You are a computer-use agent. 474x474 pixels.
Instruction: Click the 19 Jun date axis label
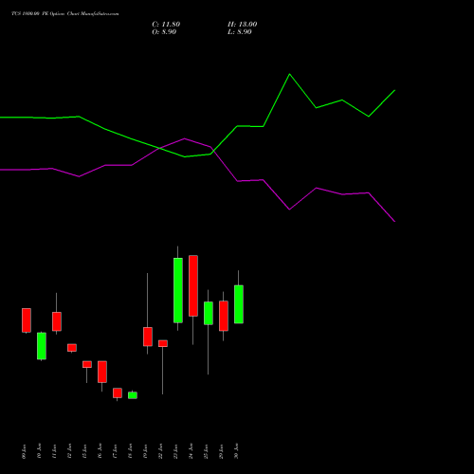coord(146,451)
